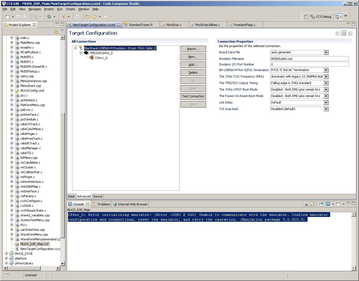Select the C64xx_0 CPU node

(x=101, y=58)
